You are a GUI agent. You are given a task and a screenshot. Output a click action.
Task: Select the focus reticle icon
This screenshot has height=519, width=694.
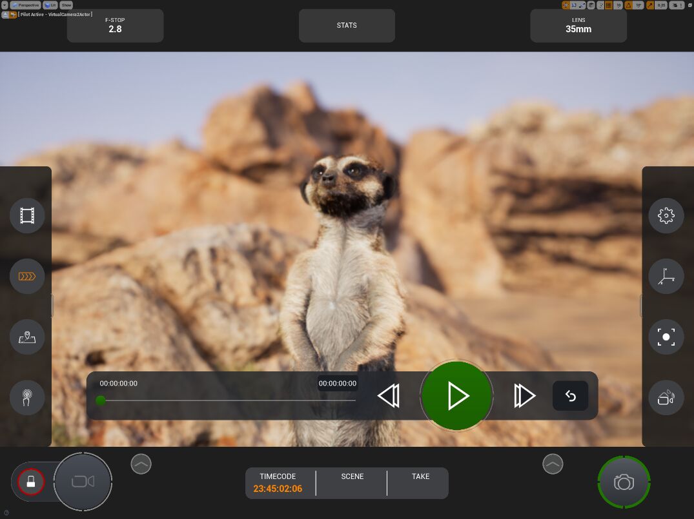coord(666,337)
